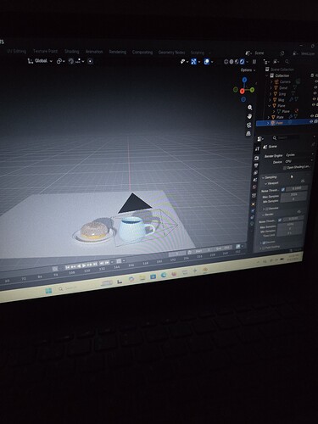Hide the Donut object using its eye icon
The height and width of the screenshot is (424, 318).
pos(315,87)
